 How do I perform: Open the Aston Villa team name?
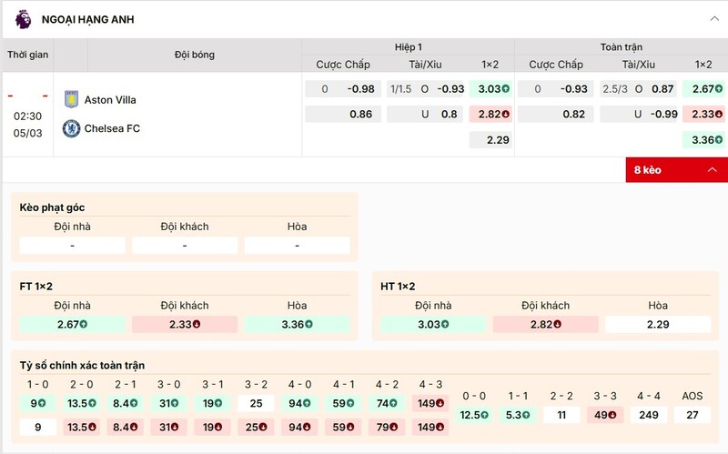[x=110, y=100]
